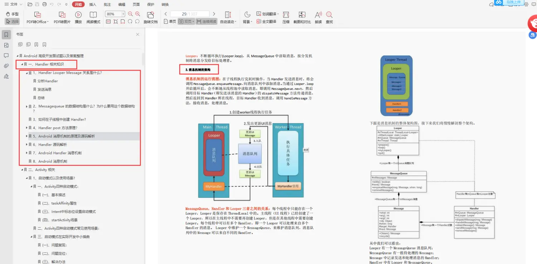
Task: Click the 拖拽上传 upload button
Action: click(x=508, y=3)
